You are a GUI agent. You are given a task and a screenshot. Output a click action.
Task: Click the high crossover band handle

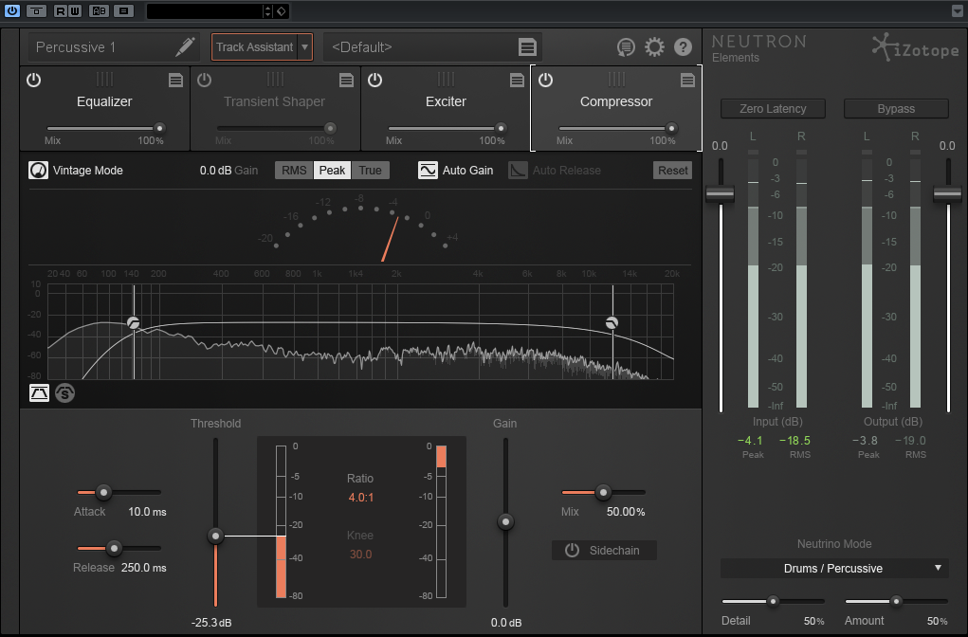[612, 323]
